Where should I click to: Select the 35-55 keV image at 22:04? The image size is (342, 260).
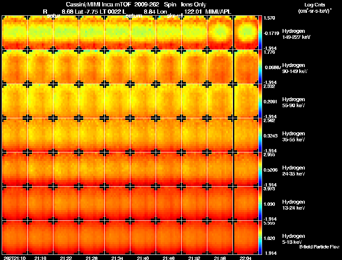coord(246,135)
